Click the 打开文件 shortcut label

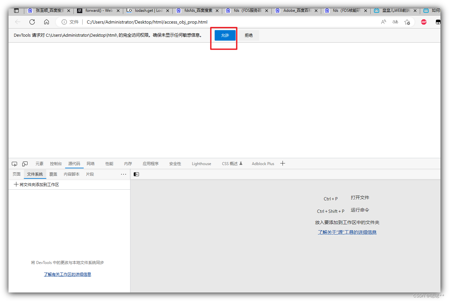(x=360, y=198)
